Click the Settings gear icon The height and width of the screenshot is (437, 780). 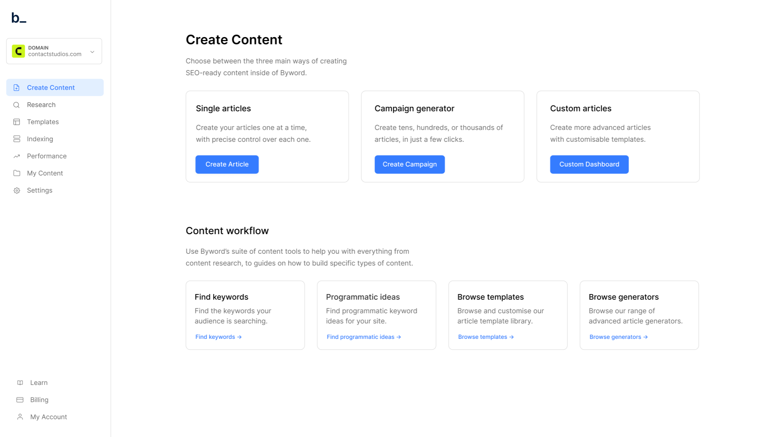coord(17,191)
